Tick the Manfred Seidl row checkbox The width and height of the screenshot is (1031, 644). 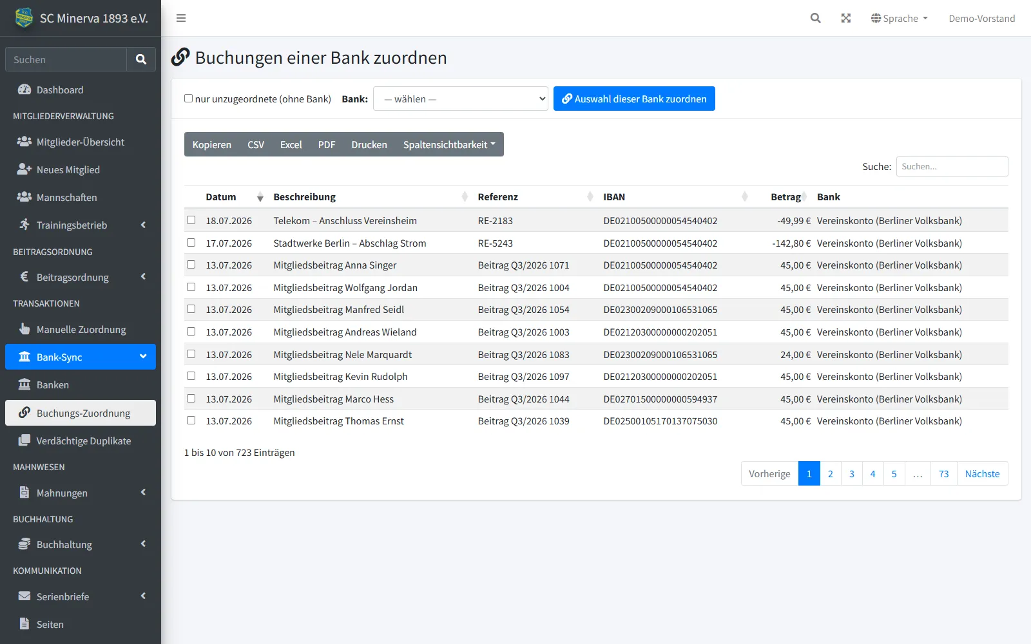(191, 309)
